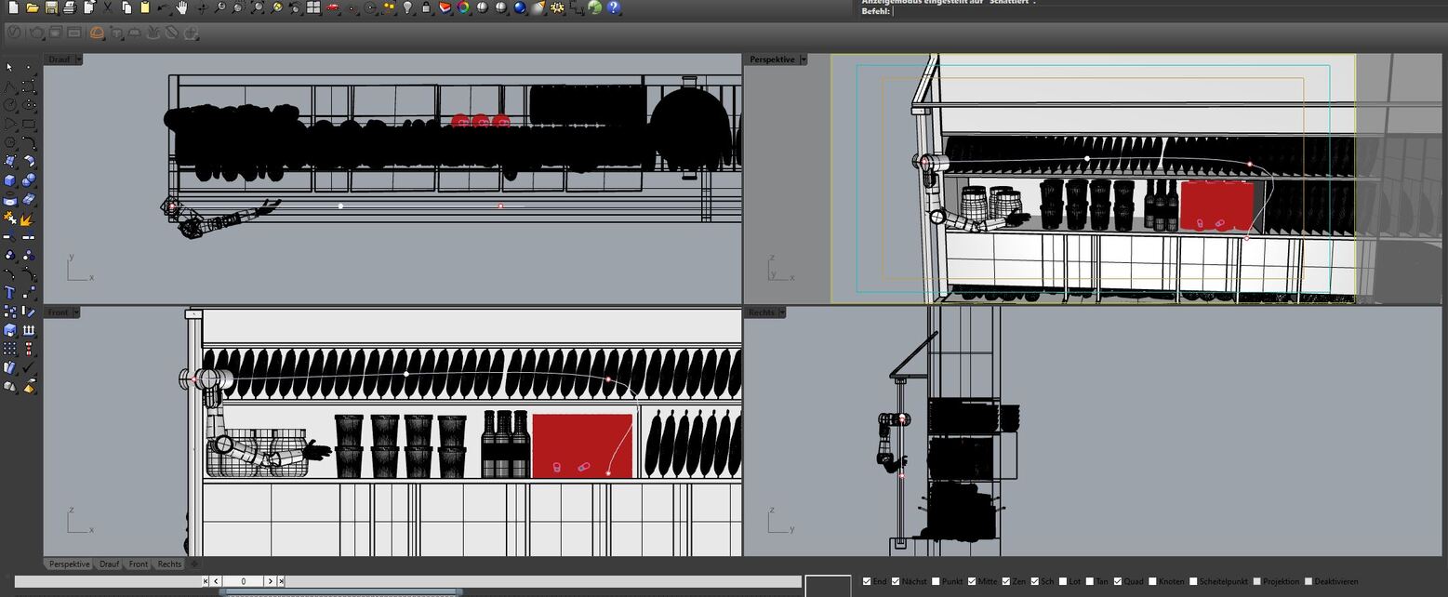Screen dimensions: 1448x597
Task: Click the Save file icon
Action: (51, 7)
